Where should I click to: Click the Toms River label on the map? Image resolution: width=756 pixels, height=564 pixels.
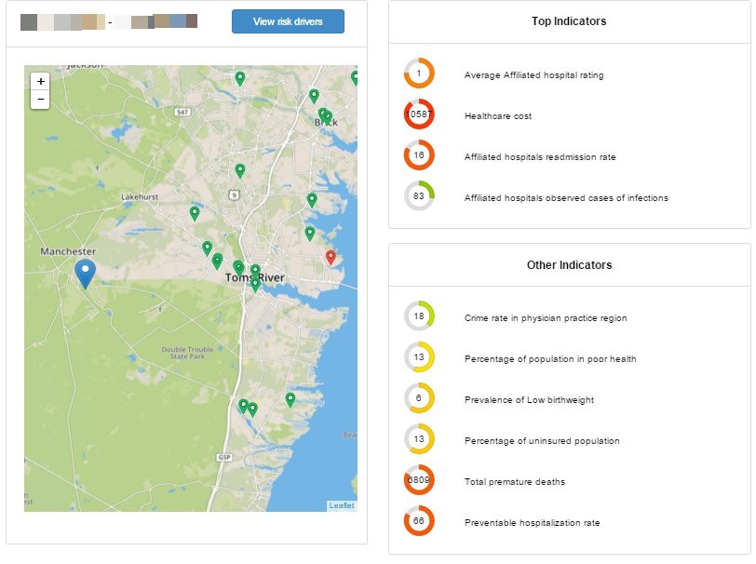pyautogui.click(x=254, y=278)
